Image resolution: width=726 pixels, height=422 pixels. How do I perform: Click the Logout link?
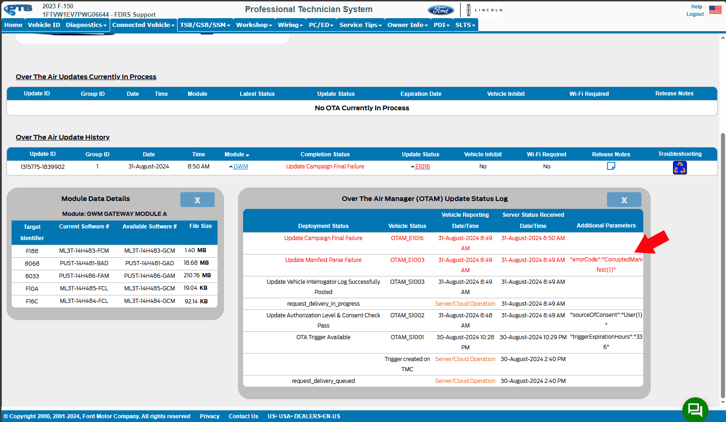click(x=695, y=14)
